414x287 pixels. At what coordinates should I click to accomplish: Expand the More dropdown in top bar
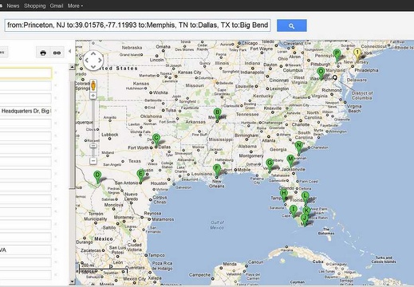(x=75, y=6)
